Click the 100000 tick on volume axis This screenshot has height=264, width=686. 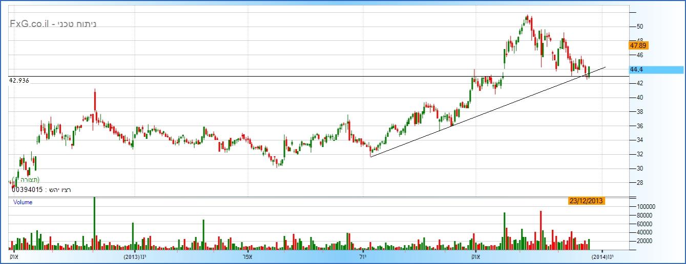click(x=644, y=206)
